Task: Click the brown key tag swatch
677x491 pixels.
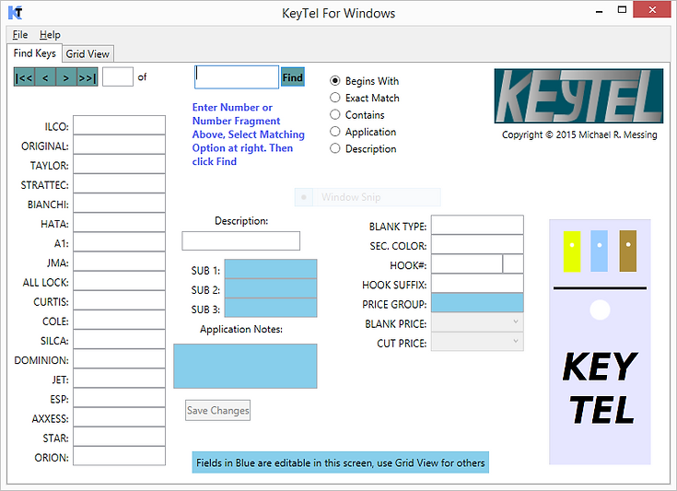Action: pyautogui.click(x=628, y=251)
